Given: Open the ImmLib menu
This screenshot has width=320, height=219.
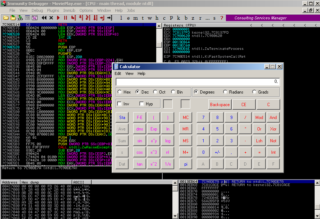Looking at the screenshot, I should pyautogui.click(x=69, y=10).
